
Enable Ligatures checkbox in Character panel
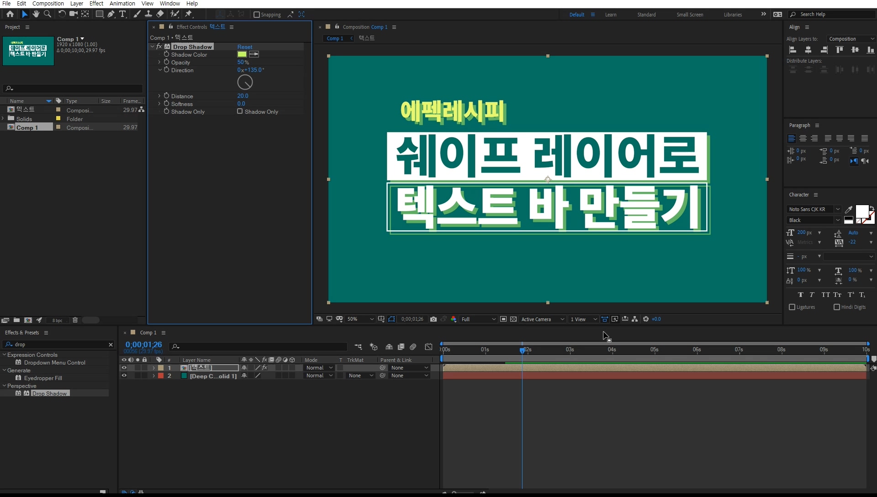792,307
